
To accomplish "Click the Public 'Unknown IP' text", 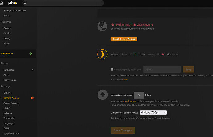I will (153, 54).
